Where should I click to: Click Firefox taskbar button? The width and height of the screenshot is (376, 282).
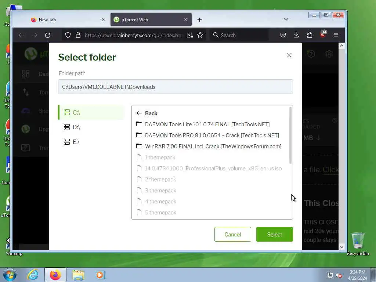click(55, 275)
